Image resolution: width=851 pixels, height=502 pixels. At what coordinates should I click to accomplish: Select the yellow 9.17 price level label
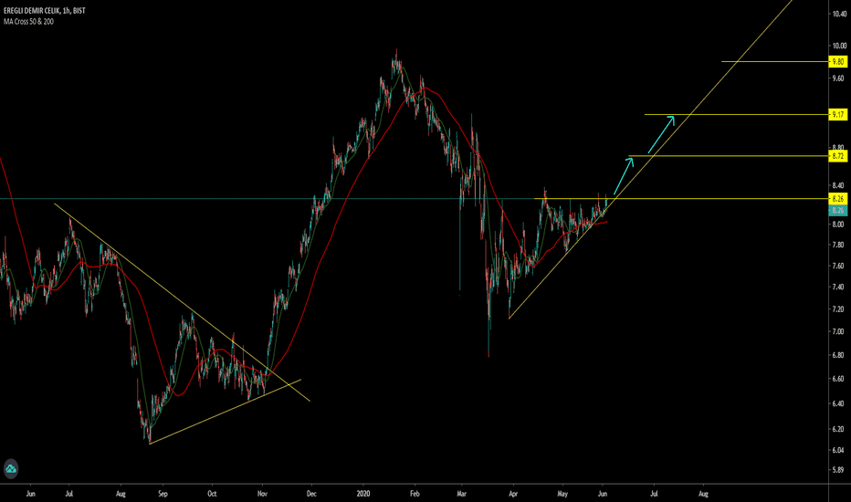[x=838, y=114]
